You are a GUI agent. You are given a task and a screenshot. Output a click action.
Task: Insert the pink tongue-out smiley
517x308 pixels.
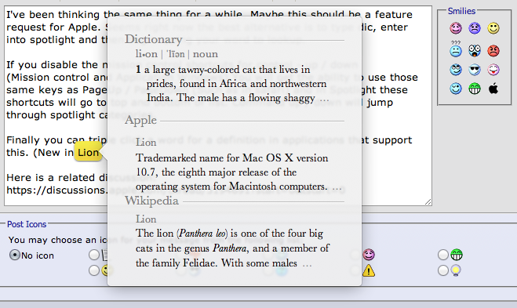tap(493, 70)
